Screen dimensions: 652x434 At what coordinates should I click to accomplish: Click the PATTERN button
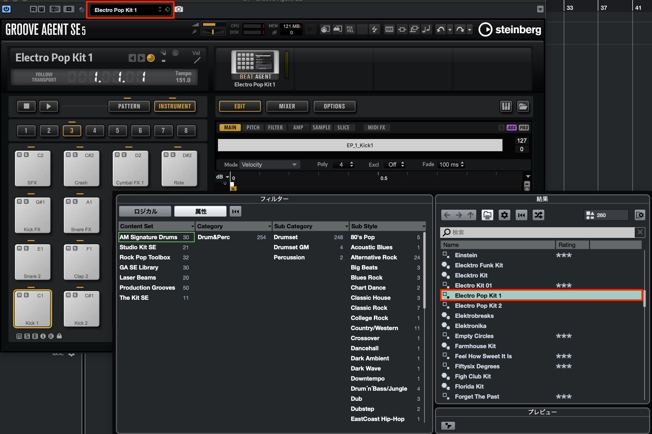[129, 106]
